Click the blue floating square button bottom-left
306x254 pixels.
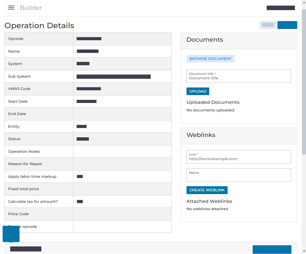11,234
